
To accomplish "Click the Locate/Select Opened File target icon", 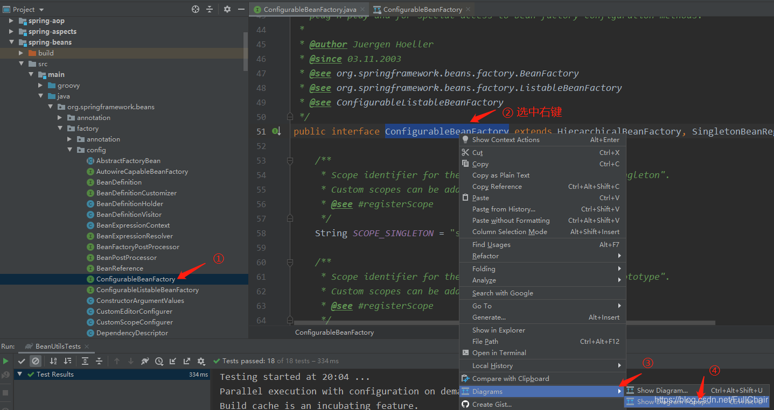I will click(x=196, y=9).
